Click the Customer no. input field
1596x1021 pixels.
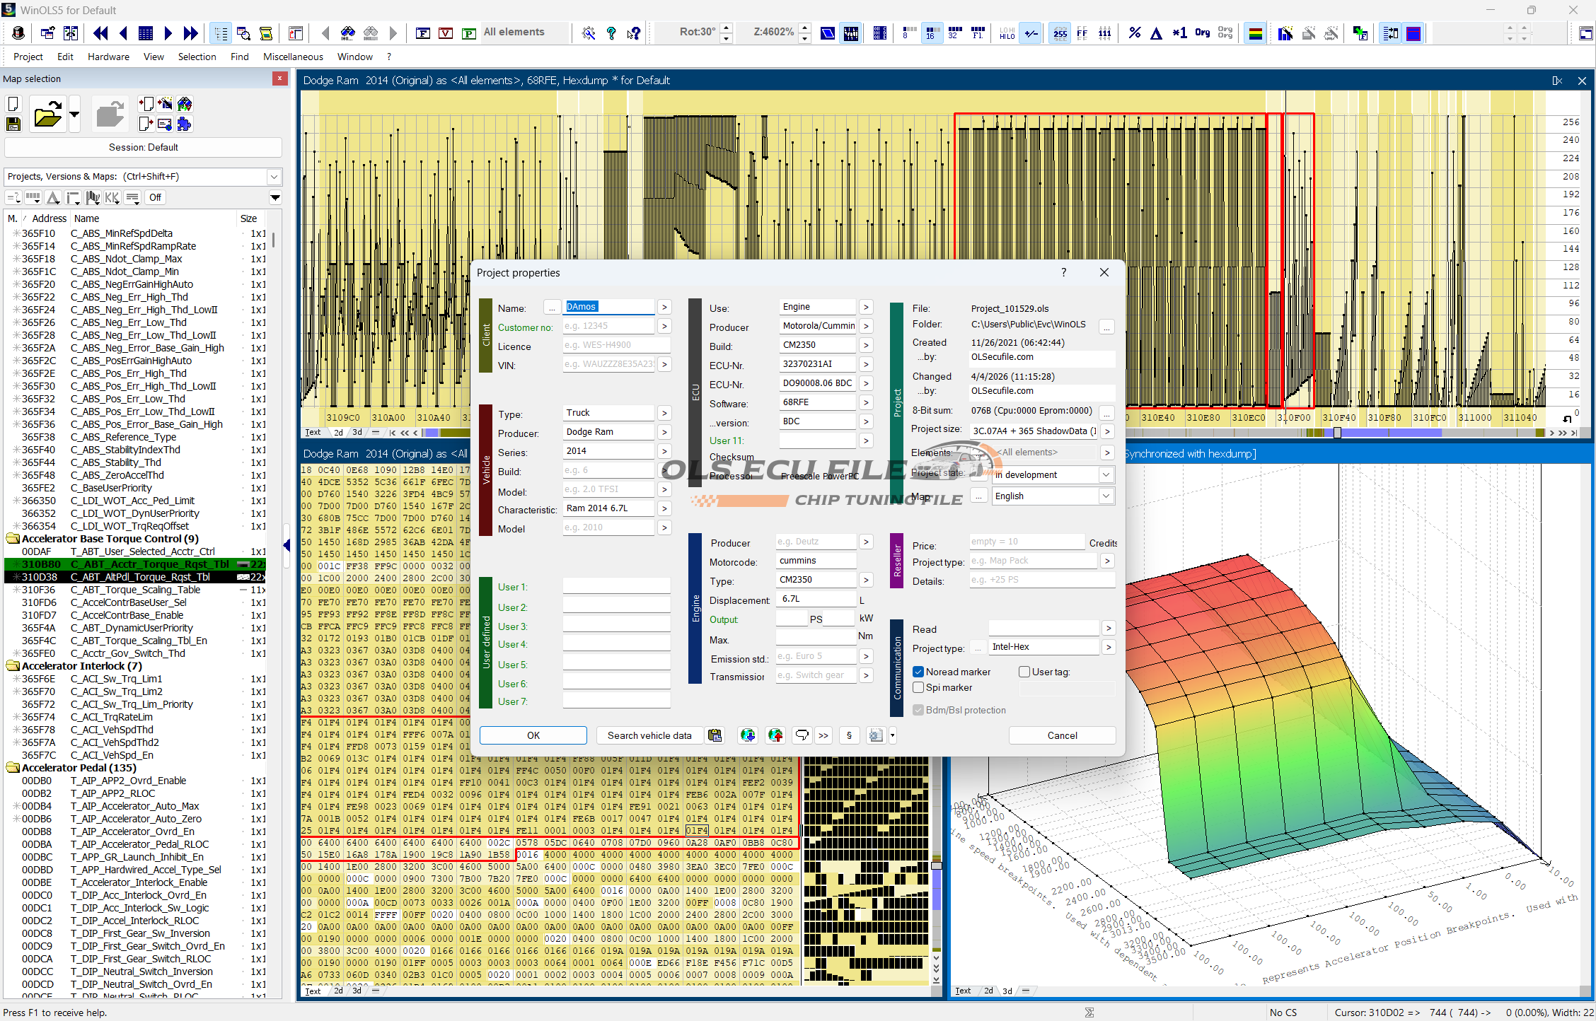[x=608, y=326]
